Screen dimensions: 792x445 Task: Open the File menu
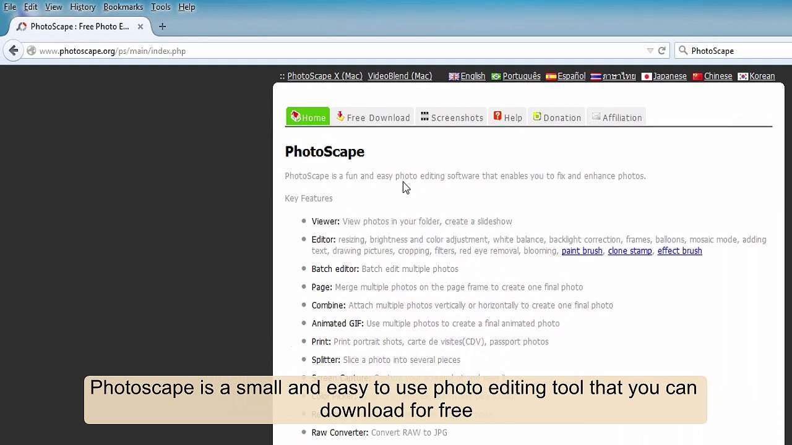[10, 7]
